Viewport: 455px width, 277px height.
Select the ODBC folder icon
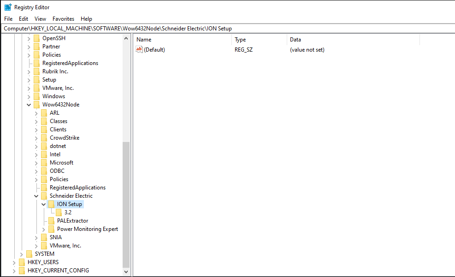coord(44,171)
